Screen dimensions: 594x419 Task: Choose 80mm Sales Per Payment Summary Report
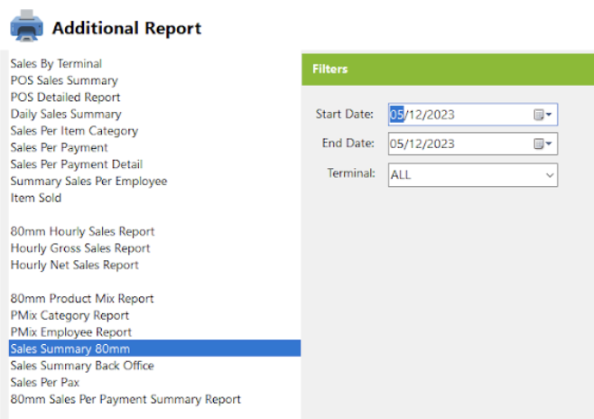125,399
